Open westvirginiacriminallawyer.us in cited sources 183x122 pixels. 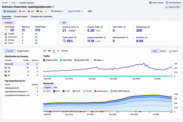16,91
